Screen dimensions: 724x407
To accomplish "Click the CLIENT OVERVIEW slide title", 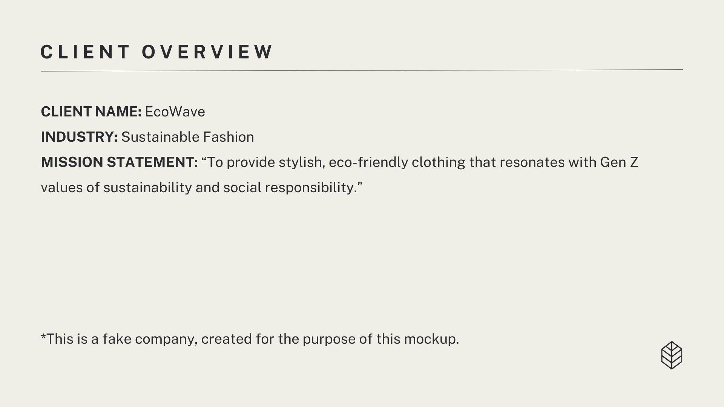I will coord(156,52).
